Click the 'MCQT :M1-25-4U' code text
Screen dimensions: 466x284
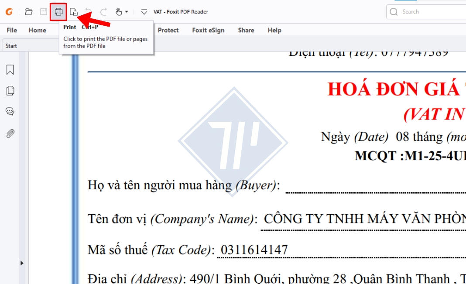[x=410, y=156]
